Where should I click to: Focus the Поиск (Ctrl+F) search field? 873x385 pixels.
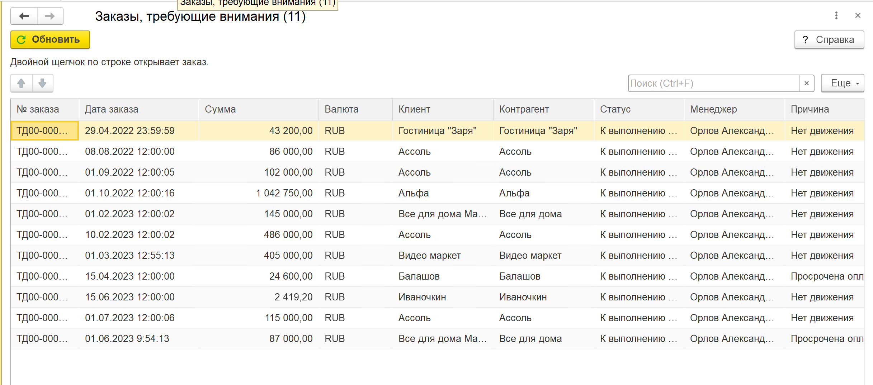pos(713,83)
